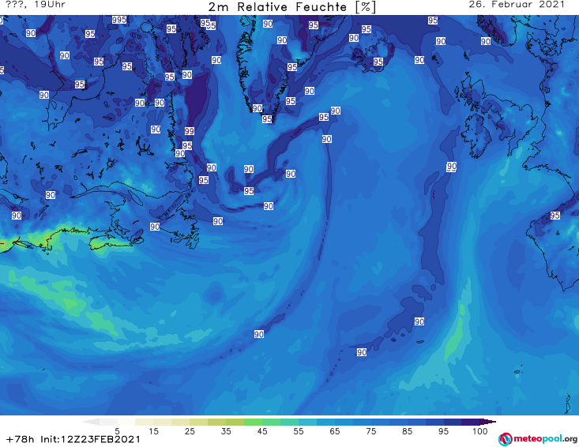Click the '85' tick label on color scale
This screenshot has width=579, height=447.
tap(408, 431)
